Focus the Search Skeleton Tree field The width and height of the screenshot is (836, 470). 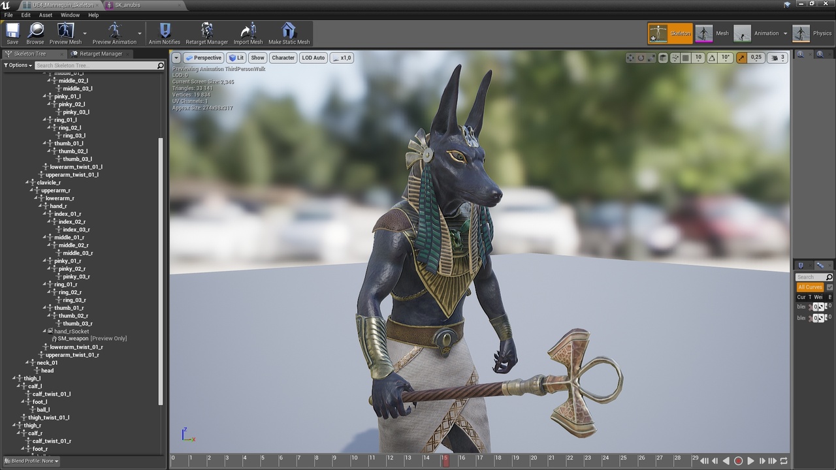tap(95, 65)
